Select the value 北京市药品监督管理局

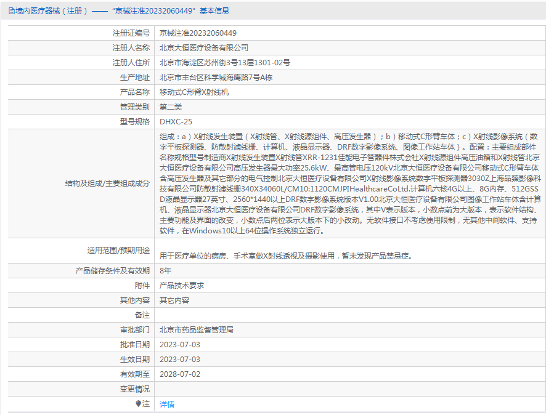(197, 330)
